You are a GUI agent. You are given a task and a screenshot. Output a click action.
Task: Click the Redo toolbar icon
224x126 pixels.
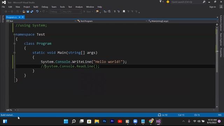pyautogui.click(x=44, y=12)
